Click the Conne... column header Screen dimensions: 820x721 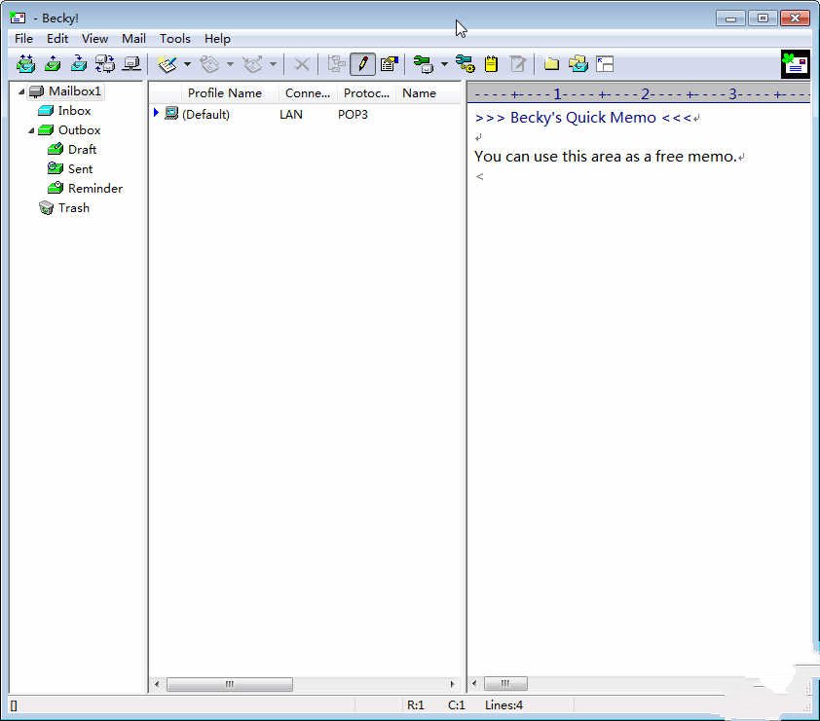[x=308, y=93]
